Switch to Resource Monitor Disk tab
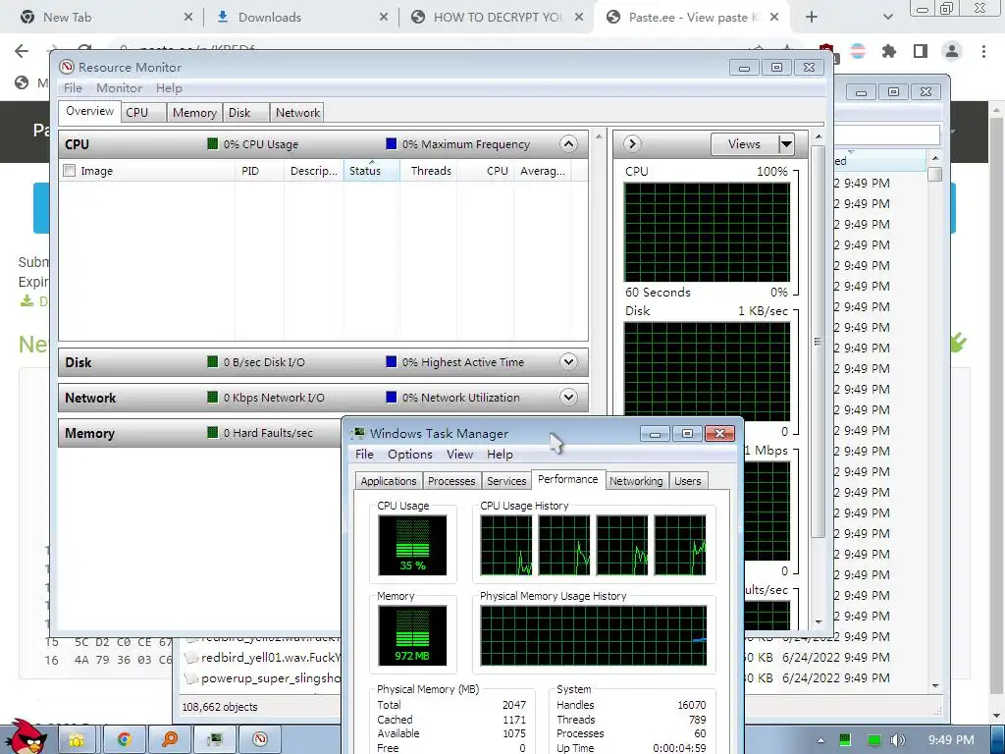 pos(246,113)
